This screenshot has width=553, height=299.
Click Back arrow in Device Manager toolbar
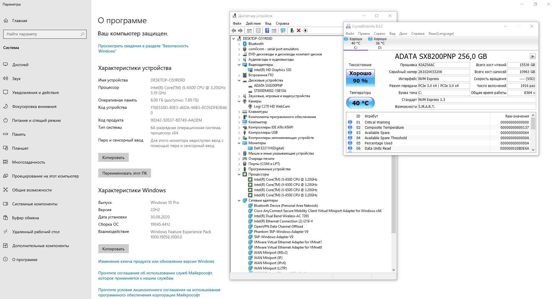click(234, 30)
